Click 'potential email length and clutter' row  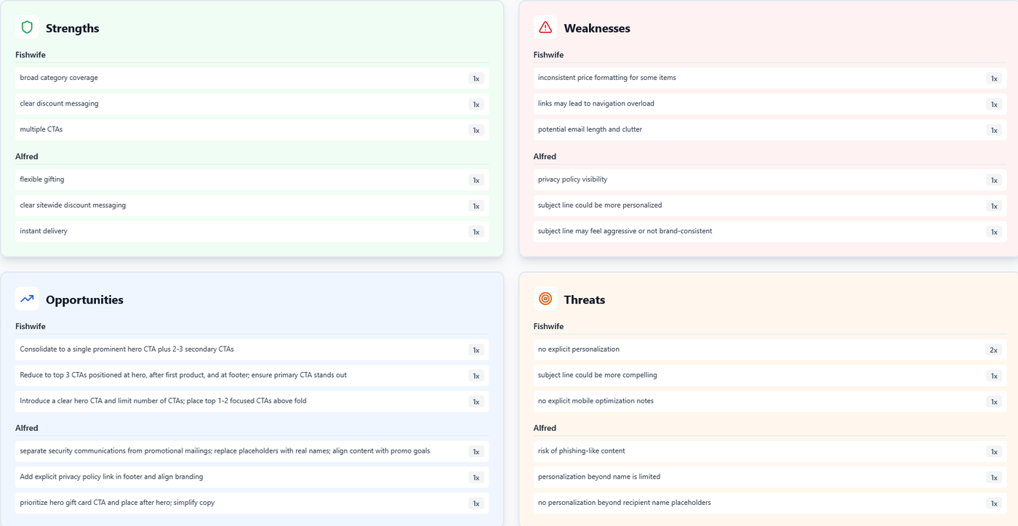click(x=770, y=130)
